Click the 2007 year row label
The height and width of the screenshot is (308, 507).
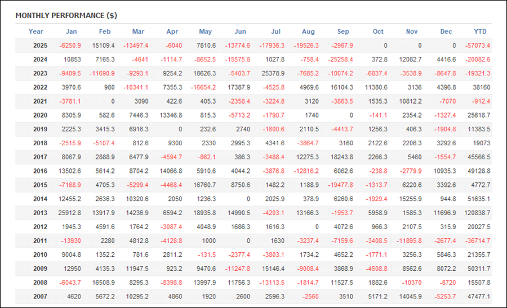pos(40,296)
